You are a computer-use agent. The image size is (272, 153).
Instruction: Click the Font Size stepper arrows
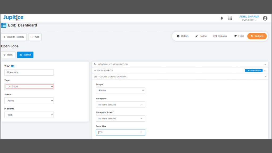pyautogui.click(x=141, y=133)
